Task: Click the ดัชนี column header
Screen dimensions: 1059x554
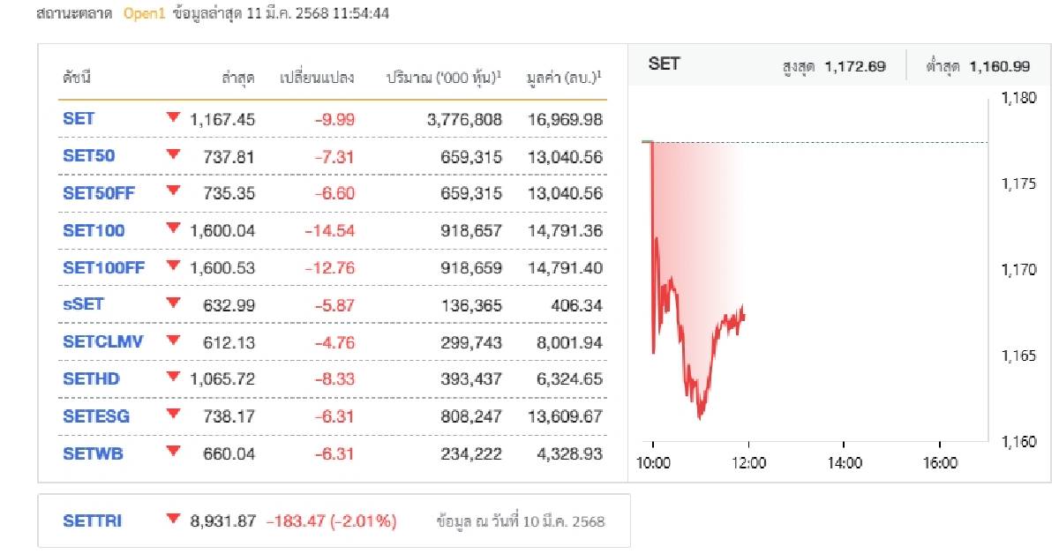Action: (x=77, y=78)
